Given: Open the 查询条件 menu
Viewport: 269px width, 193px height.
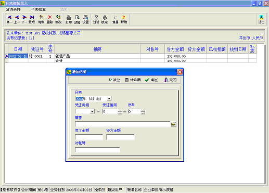Looking at the screenshot, I should pos(13,9).
